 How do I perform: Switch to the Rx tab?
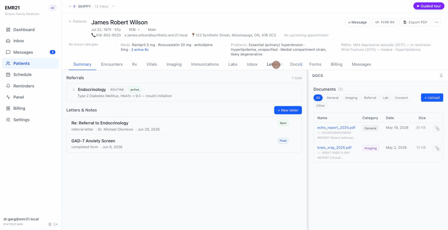pyautogui.click(x=134, y=64)
